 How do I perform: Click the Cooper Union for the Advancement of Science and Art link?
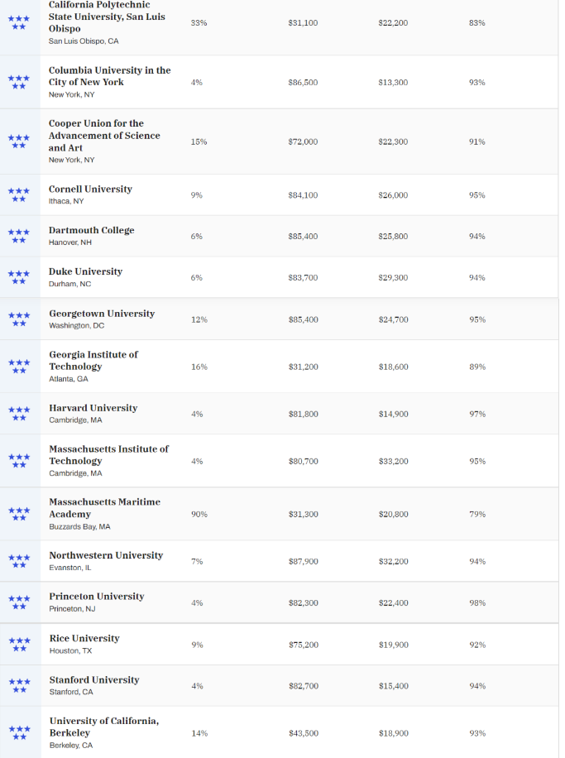click(104, 136)
